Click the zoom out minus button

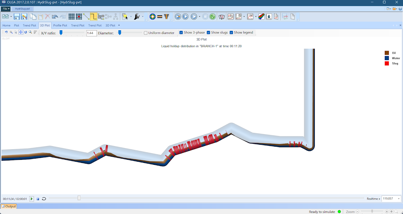click(357, 212)
